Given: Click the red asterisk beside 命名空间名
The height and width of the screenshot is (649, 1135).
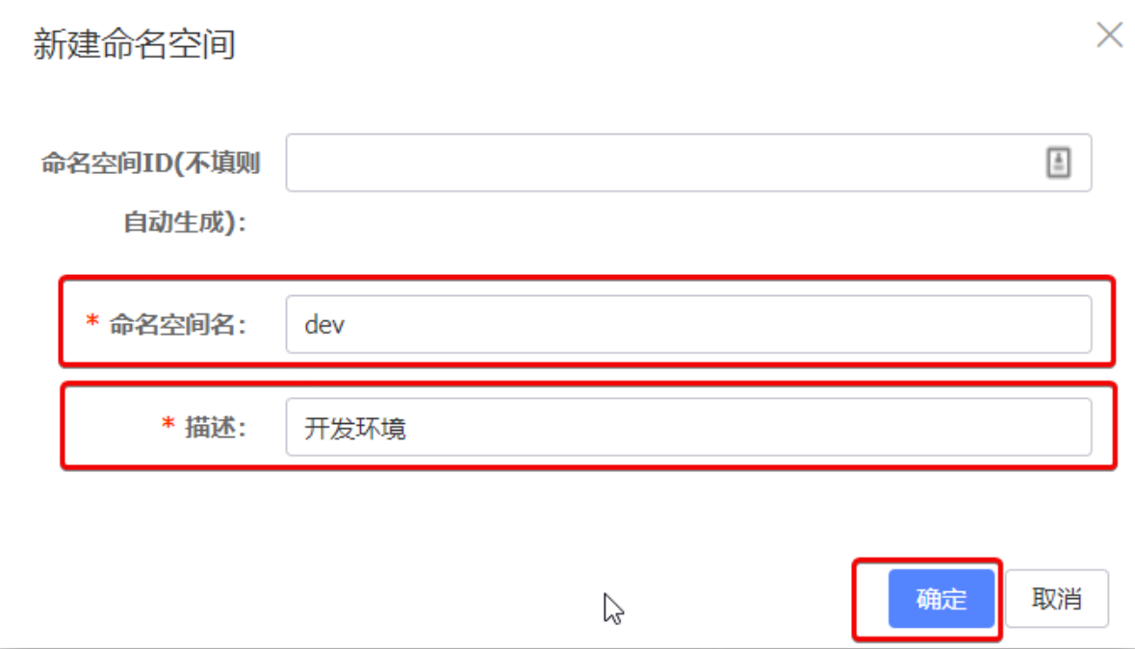Looking at the screenshot, I should (x=92, y=321).
